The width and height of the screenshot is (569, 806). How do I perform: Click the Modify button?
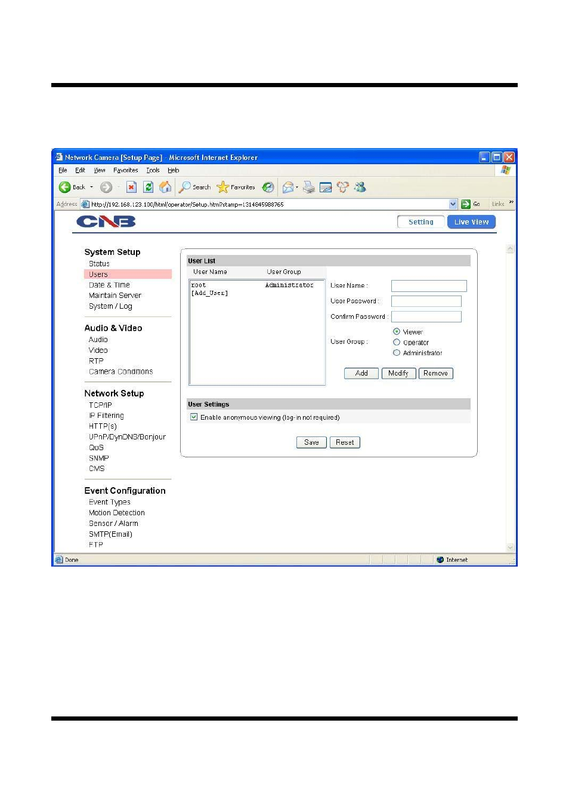398,374
